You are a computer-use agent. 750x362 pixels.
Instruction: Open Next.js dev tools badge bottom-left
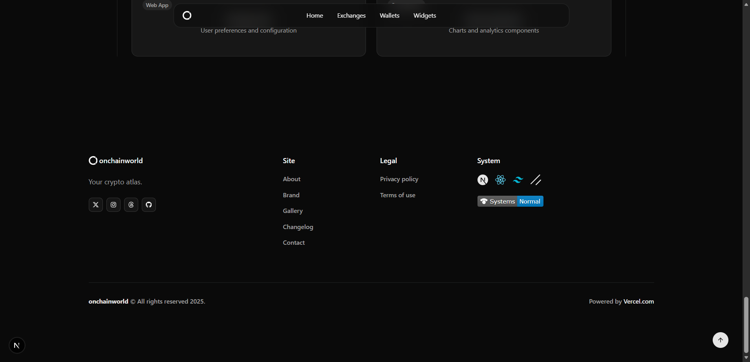pyautogui.click(x=17, y=346)
